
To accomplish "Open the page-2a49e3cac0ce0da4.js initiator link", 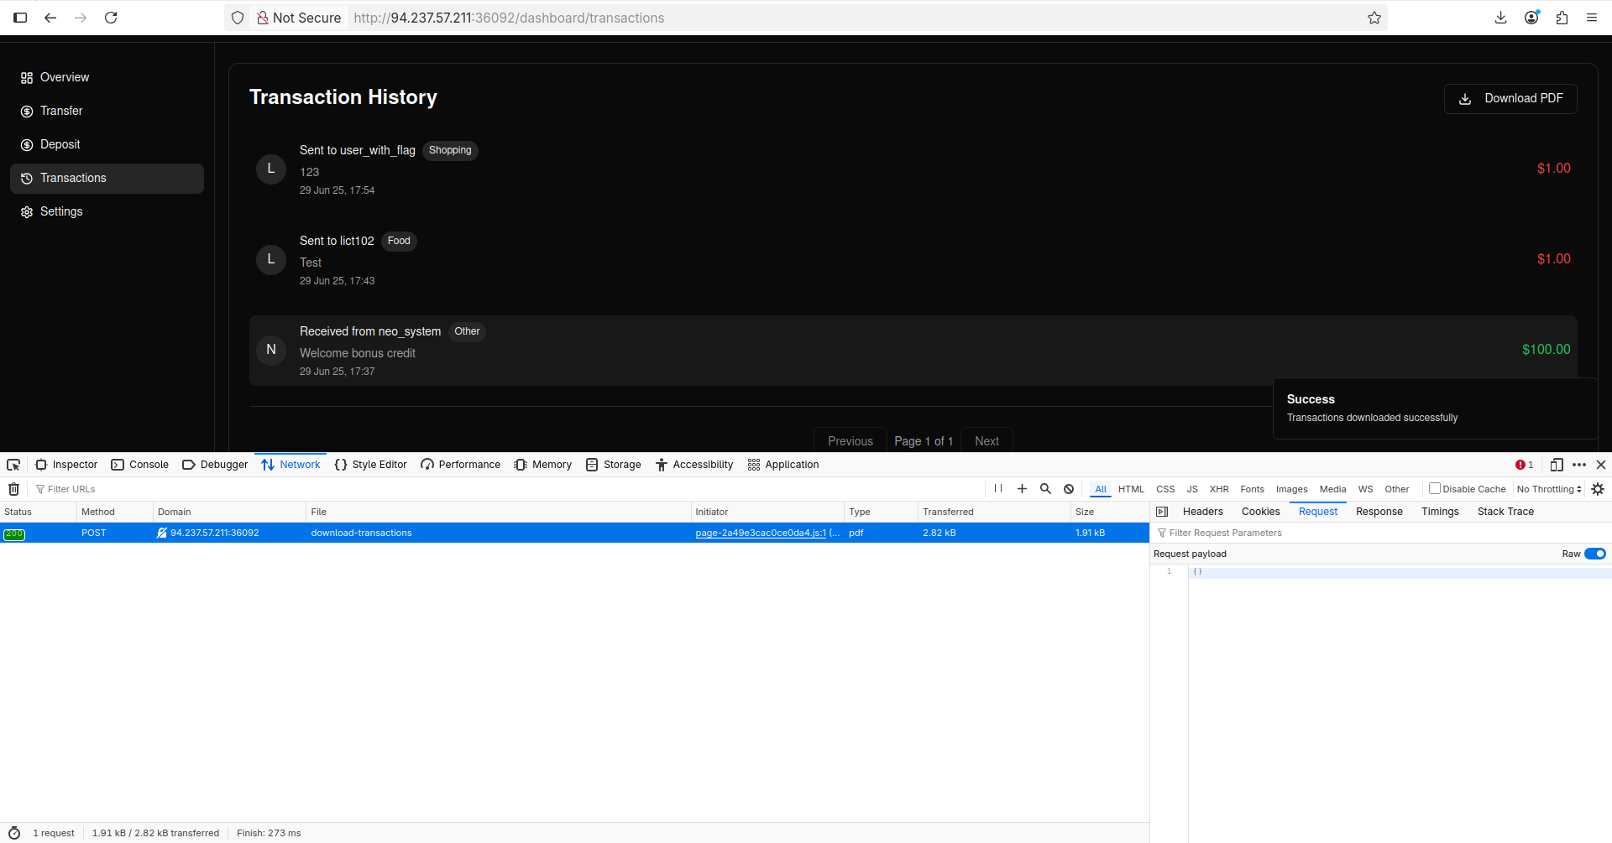I will [761, 533].
